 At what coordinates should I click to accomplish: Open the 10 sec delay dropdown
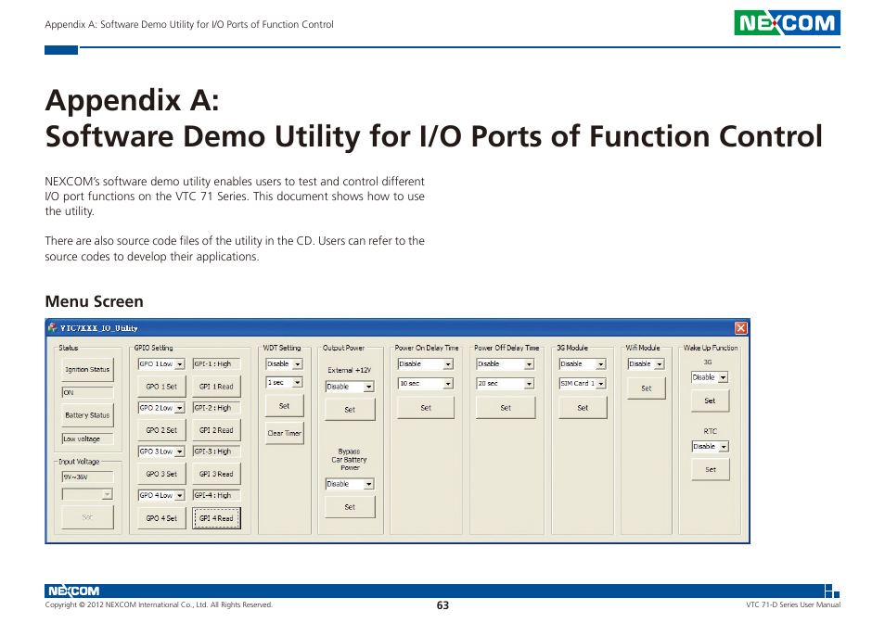coord(426,384)
